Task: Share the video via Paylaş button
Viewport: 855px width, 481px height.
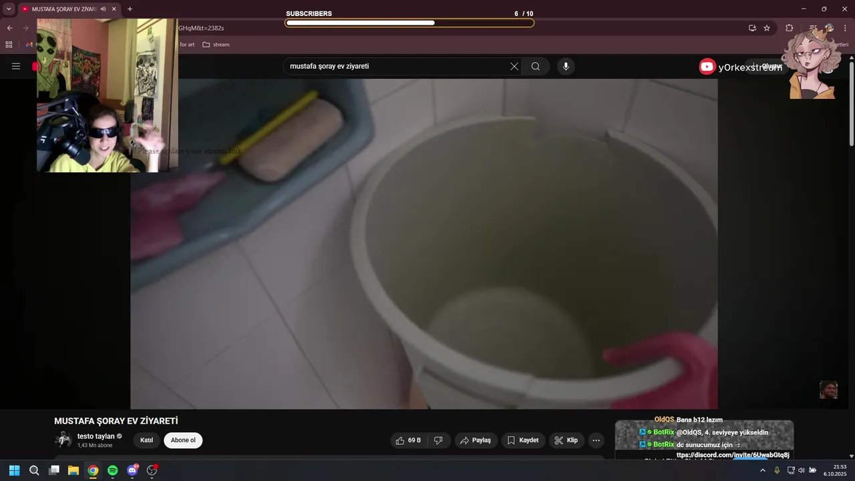Action: pyautogui.click(x=476, y=440)
